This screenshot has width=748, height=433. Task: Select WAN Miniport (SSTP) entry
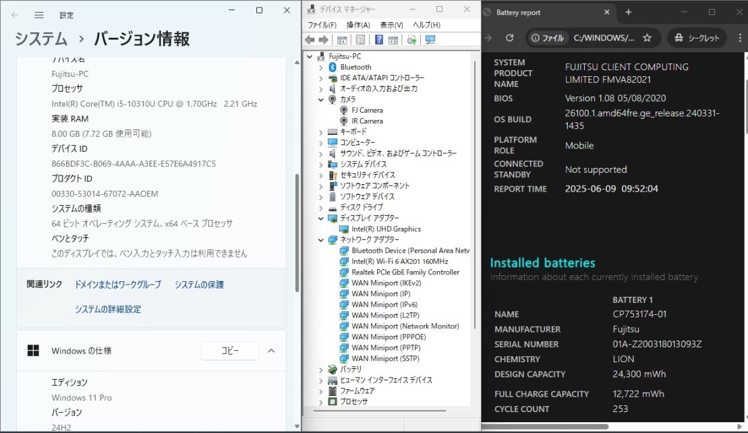coord(385,359)
